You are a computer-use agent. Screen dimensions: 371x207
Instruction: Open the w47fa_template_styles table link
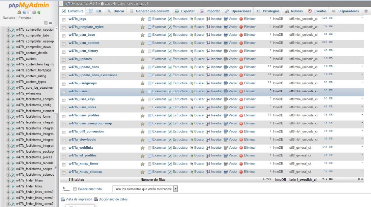tap(86, 27)
